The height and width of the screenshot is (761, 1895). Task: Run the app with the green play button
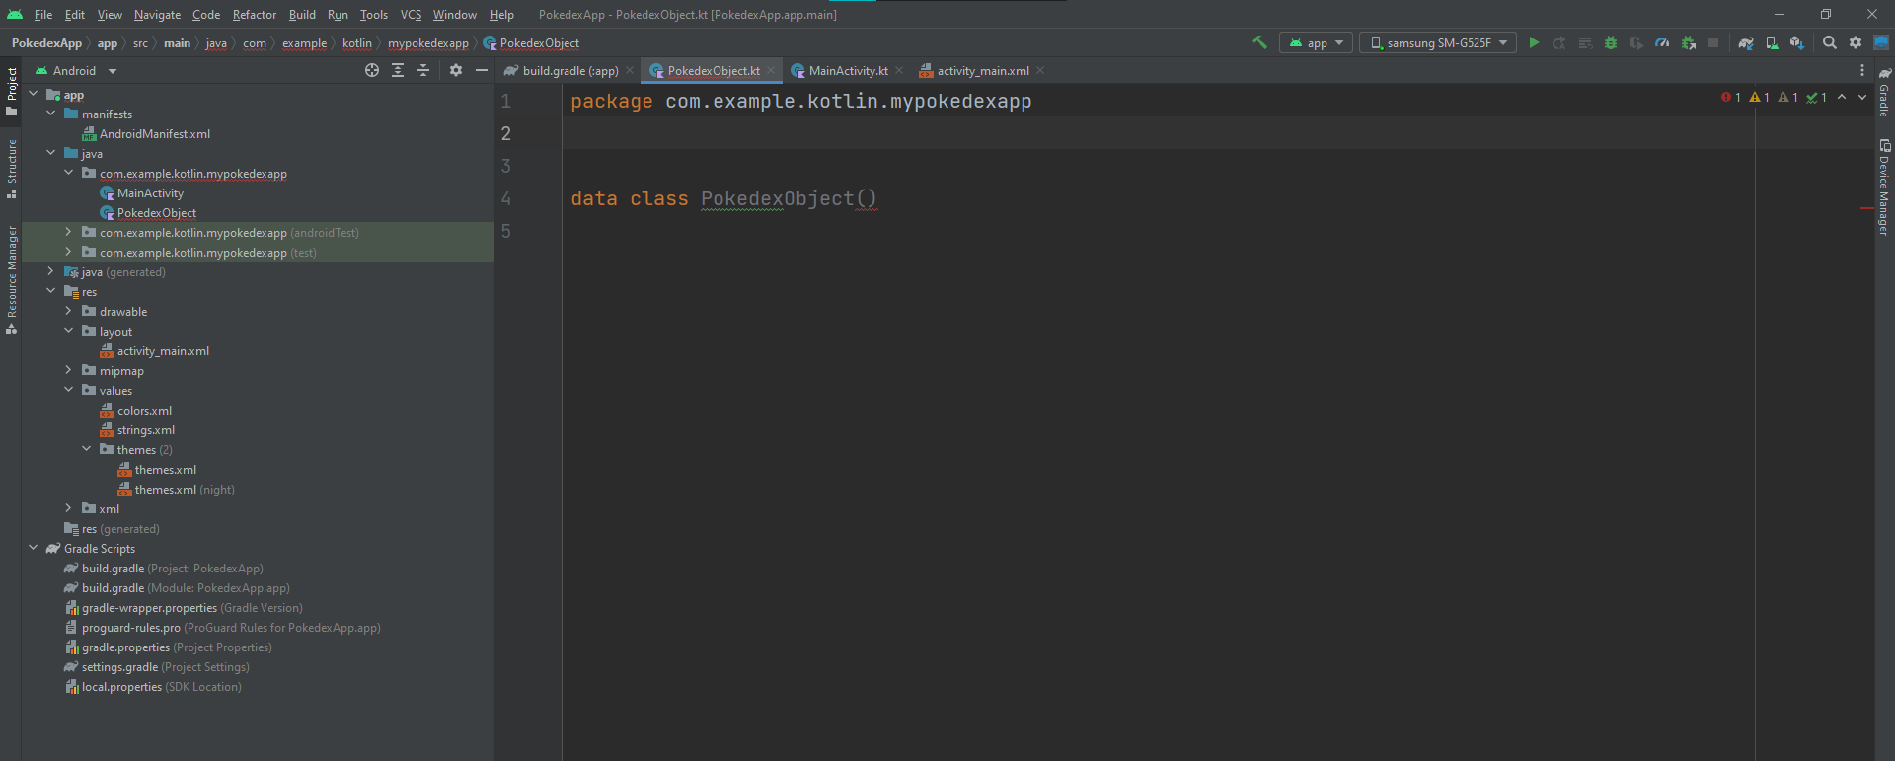coord(1534,42)
